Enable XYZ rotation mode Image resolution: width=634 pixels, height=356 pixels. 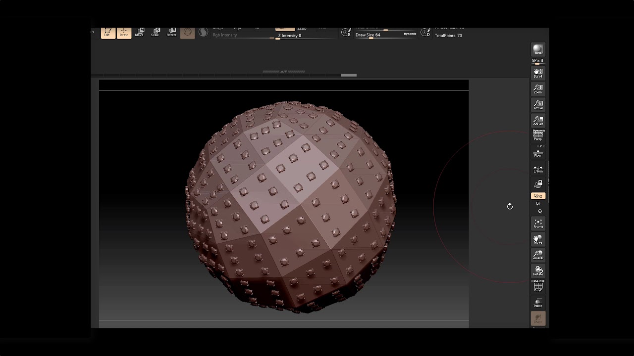coord(538,196)
